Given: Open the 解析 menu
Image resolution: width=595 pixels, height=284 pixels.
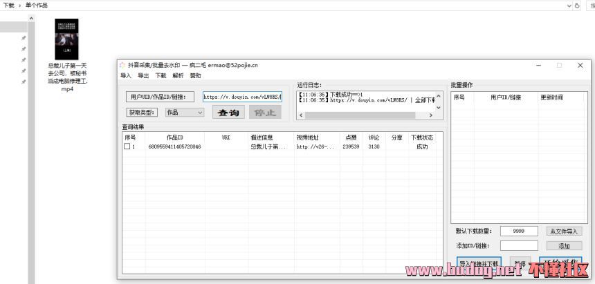Looking at the screenshot, I should point(178,75).
